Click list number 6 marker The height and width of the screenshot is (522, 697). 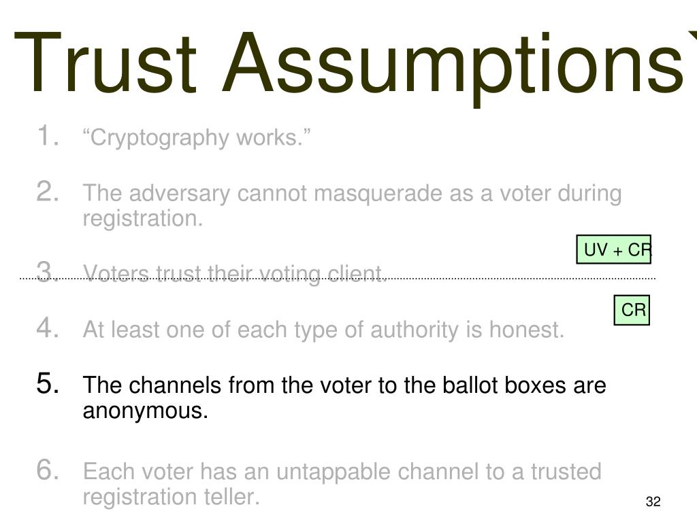[x=48, y=470]
